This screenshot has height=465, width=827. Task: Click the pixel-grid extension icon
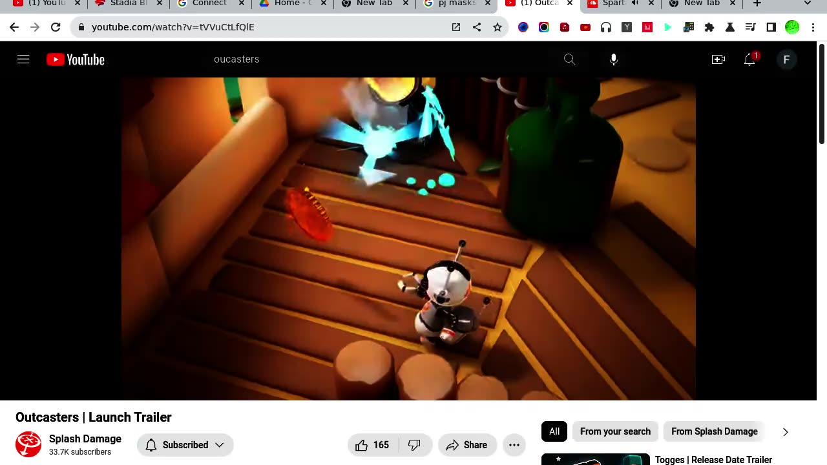689,27
